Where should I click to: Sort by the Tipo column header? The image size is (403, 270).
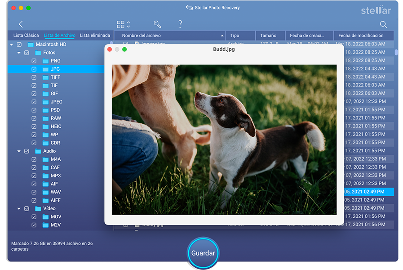(241, 36)
